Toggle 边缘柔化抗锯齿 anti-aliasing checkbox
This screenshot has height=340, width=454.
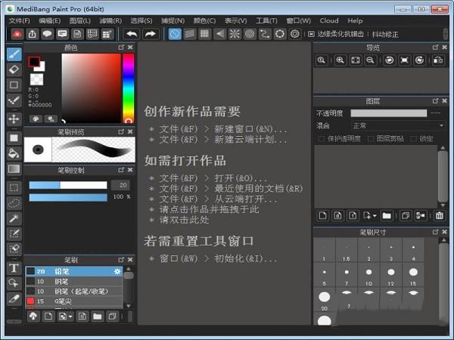point(311,34)
